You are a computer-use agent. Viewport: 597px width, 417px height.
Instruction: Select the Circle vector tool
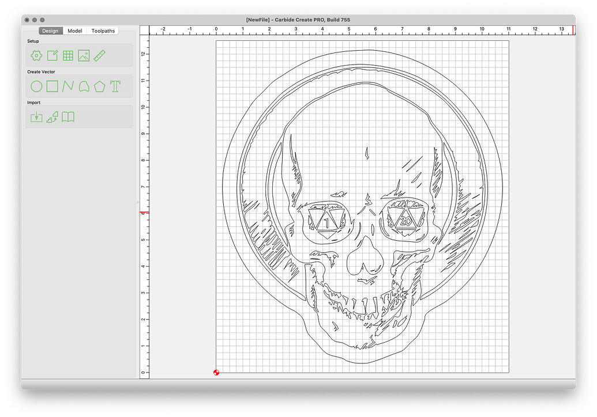36,86
